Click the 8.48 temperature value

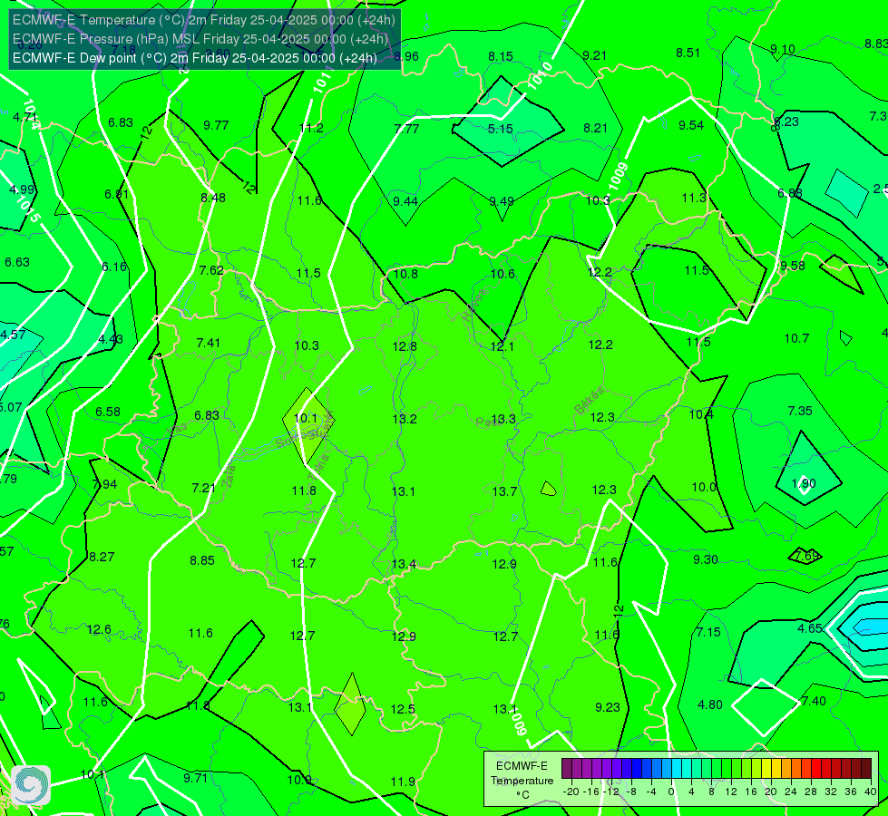click(213, 198)
